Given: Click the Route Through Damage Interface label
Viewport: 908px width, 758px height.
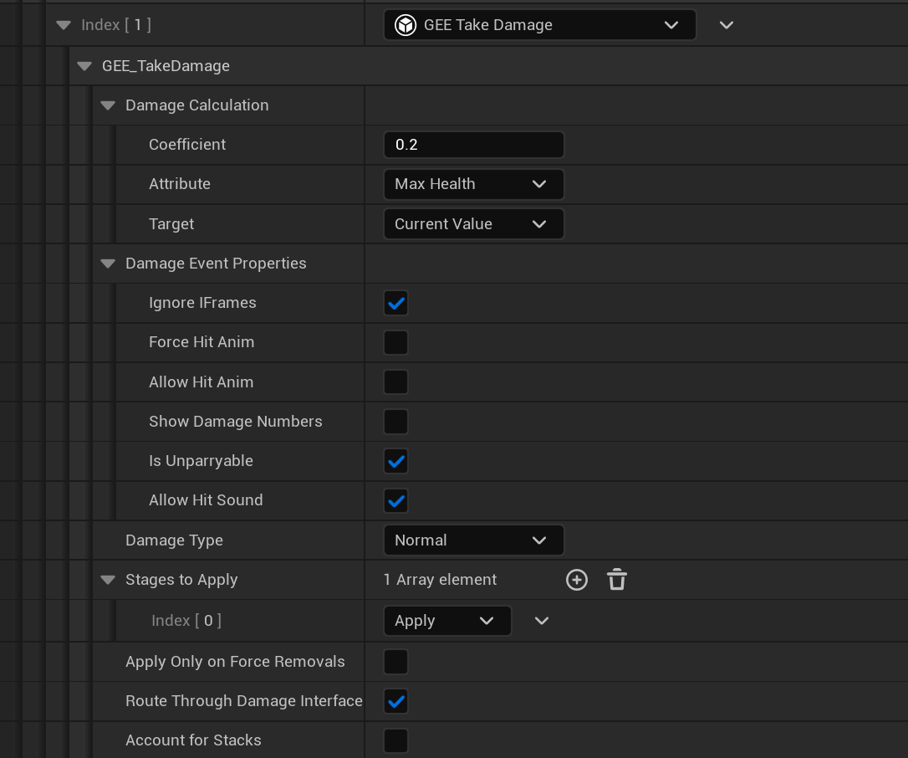Looking at the screenshot, I should pyautogui.click(x=244, y=700).
